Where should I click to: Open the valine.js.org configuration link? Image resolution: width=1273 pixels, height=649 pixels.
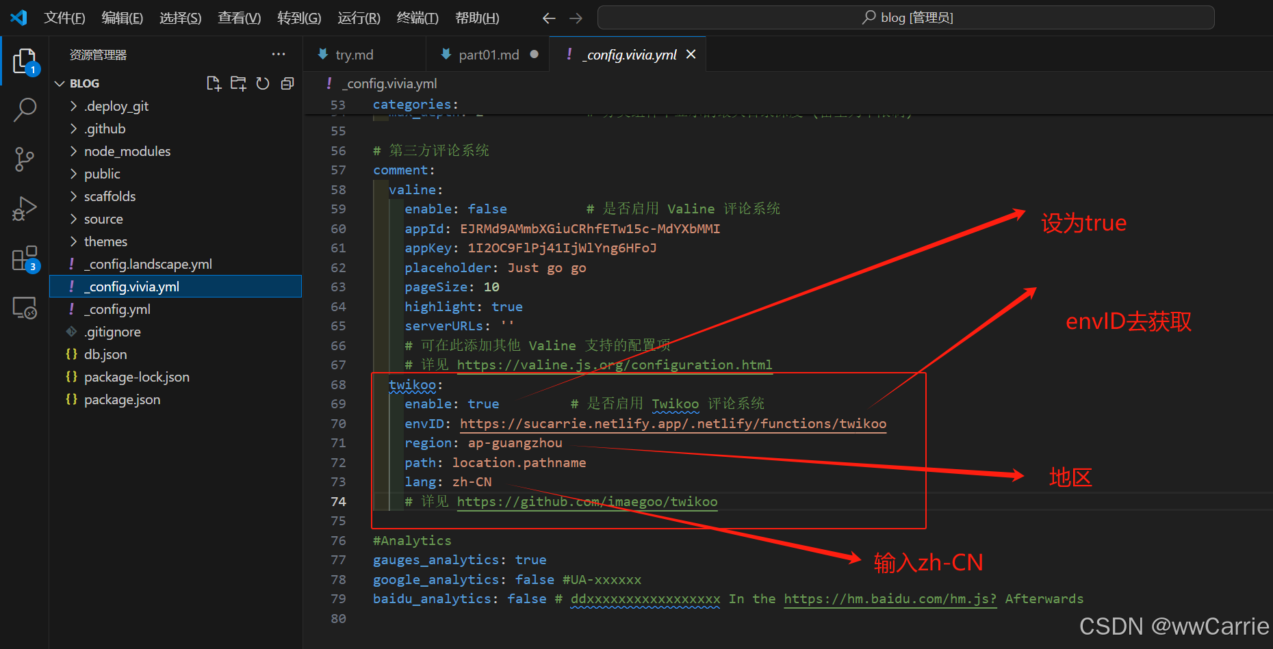pos(615,365)
